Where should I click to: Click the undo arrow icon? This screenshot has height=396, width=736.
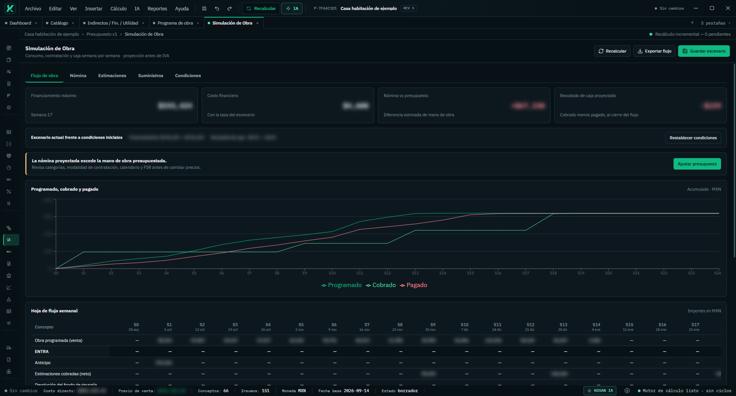217,8
